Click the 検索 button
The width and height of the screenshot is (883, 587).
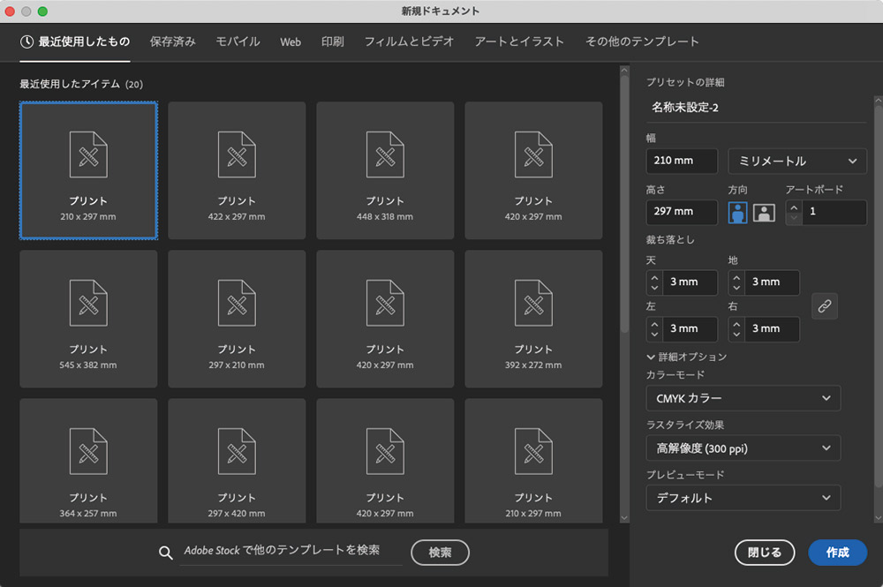tap(440, 553)
